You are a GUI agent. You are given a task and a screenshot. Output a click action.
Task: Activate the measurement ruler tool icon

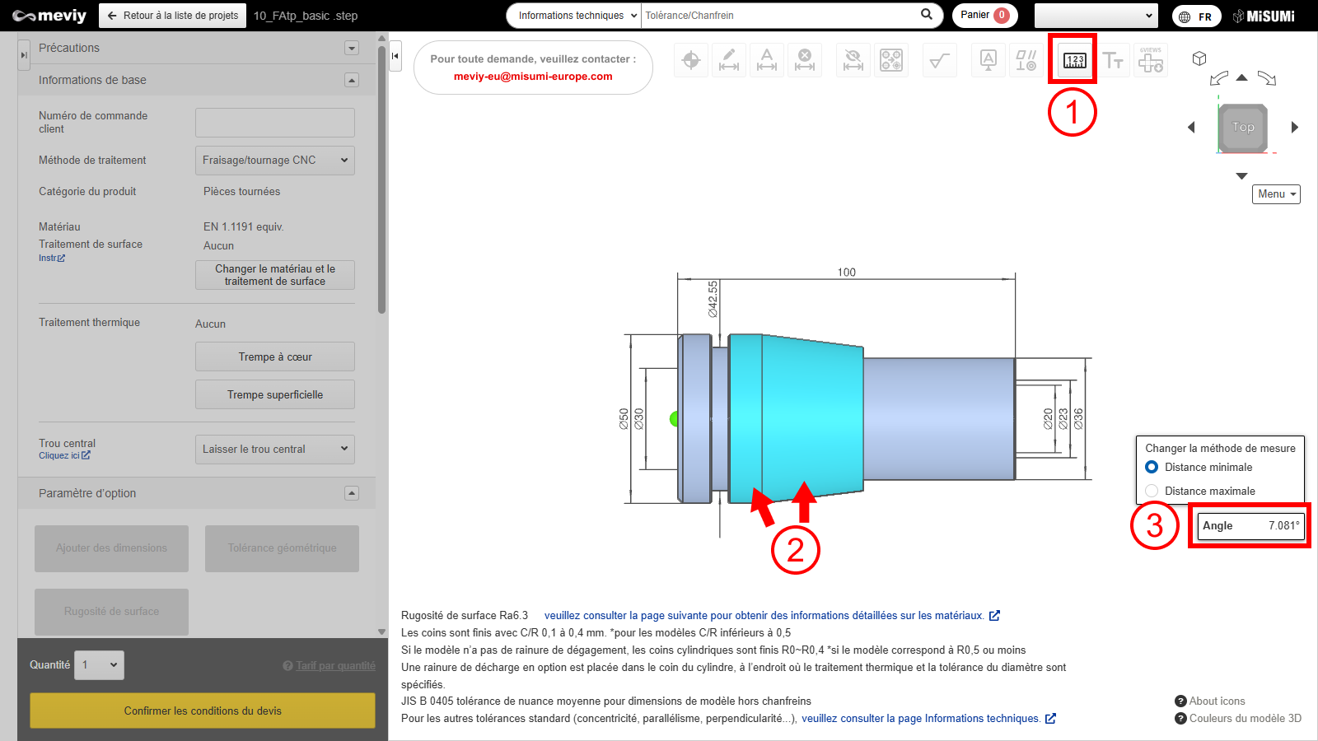(x=1074, y=60)
